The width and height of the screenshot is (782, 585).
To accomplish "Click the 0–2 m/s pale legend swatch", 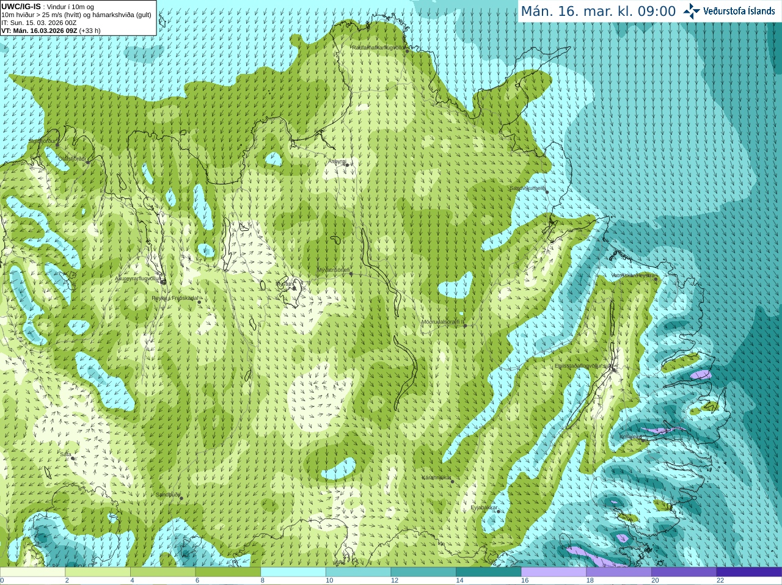I will (32, 572).
